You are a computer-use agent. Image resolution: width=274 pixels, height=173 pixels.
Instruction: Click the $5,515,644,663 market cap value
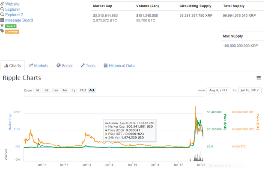click(x=105, y=15)
